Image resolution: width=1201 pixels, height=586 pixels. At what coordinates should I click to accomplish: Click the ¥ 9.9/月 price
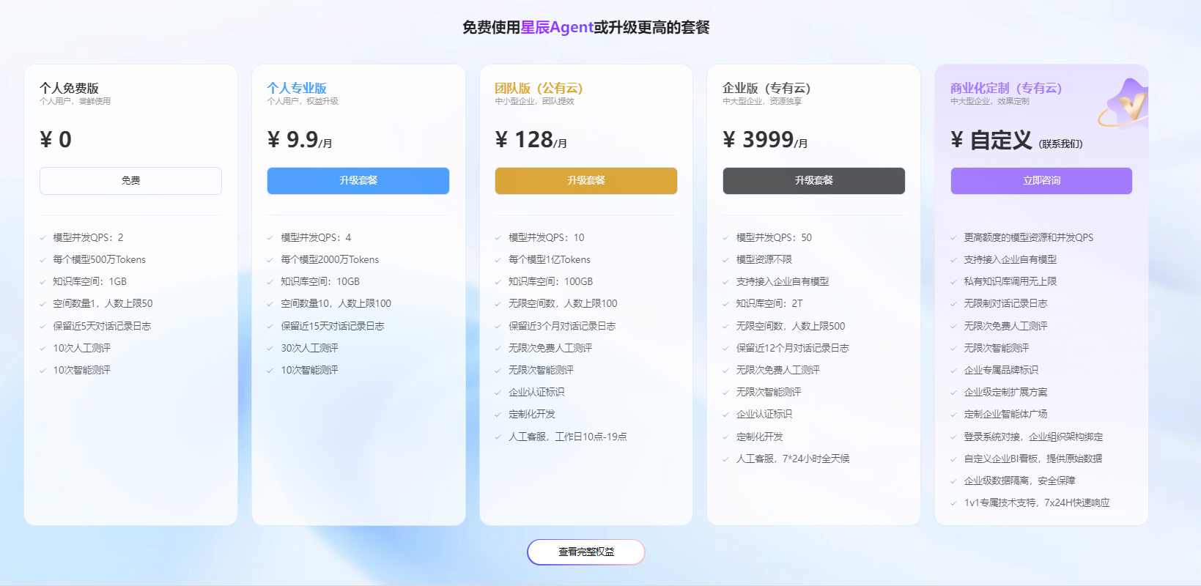[300, 139]
